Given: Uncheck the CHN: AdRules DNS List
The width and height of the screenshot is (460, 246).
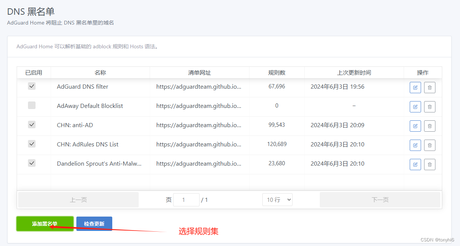Looking at the screenshot, I should (32, 143).
